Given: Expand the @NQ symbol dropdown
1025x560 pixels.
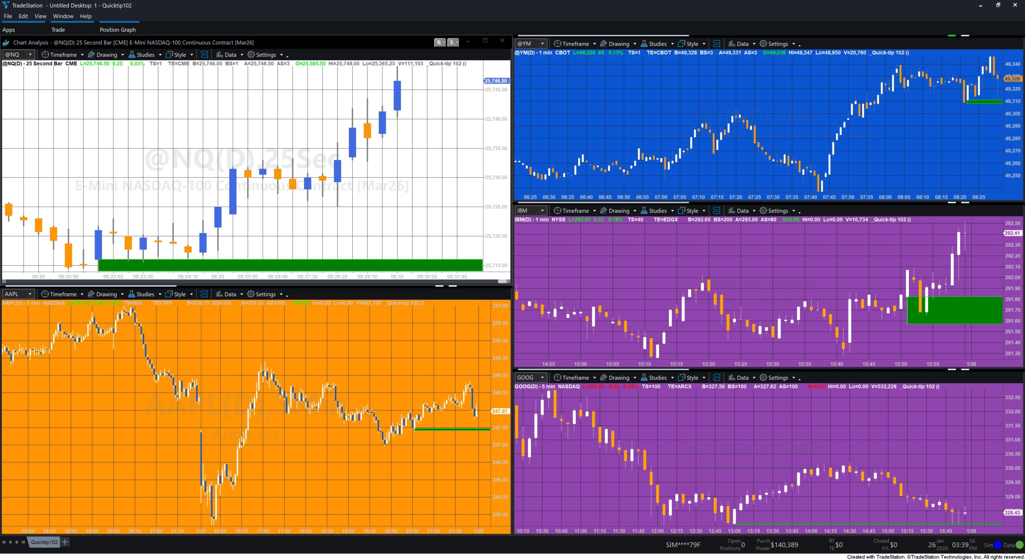Looking at the screenshot, I should (30, 54).
